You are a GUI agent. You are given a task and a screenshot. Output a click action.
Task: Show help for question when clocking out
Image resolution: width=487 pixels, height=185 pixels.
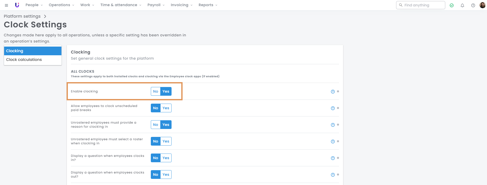[x=333, y=175]
